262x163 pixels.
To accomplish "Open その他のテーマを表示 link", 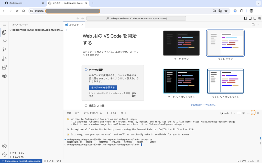I will click(x=203, y=105).
